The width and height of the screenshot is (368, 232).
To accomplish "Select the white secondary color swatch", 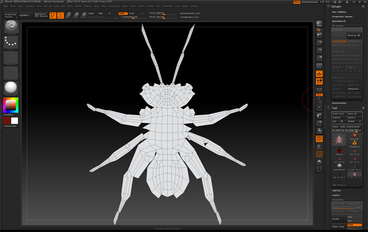I will pyautogui.click(x=15, y=121).
